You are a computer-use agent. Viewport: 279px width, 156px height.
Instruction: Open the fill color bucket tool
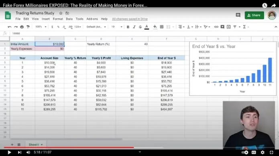(x=155, y=27)
